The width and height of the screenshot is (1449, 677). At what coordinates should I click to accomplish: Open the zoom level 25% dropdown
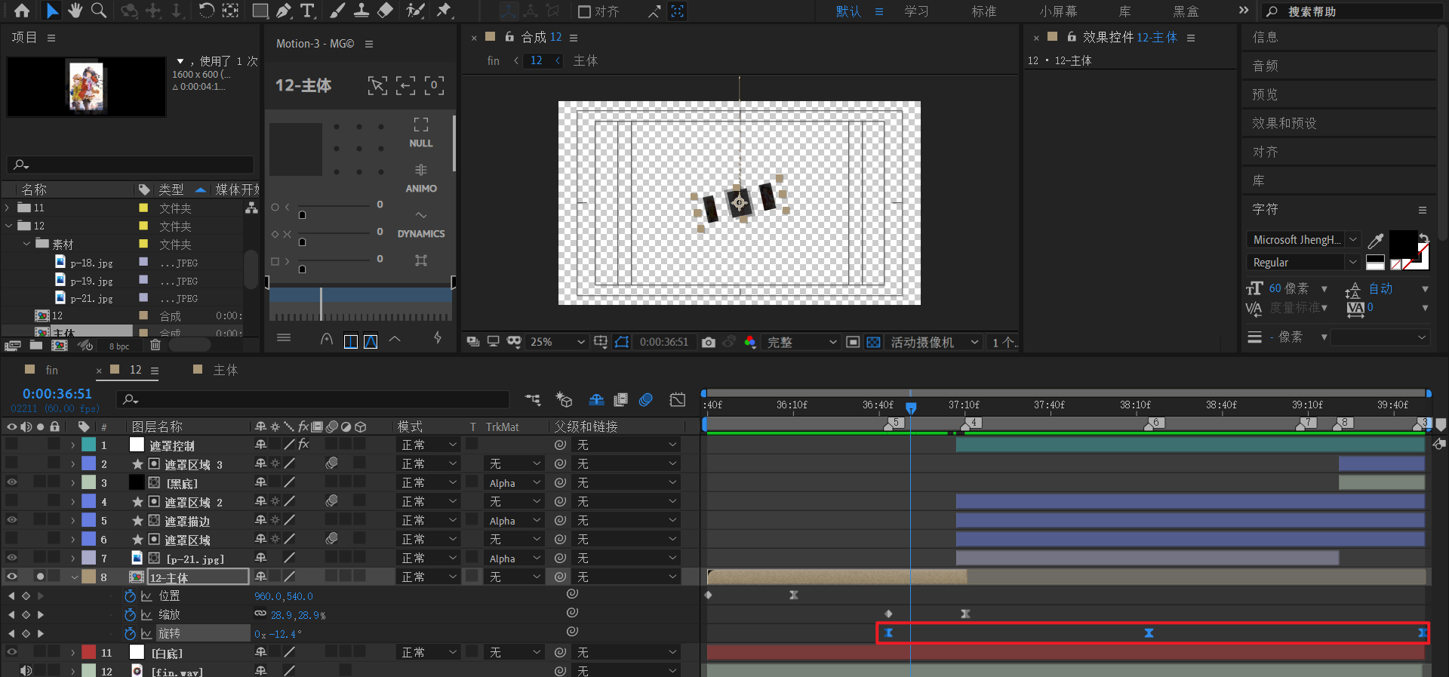(x=557, y=342)
